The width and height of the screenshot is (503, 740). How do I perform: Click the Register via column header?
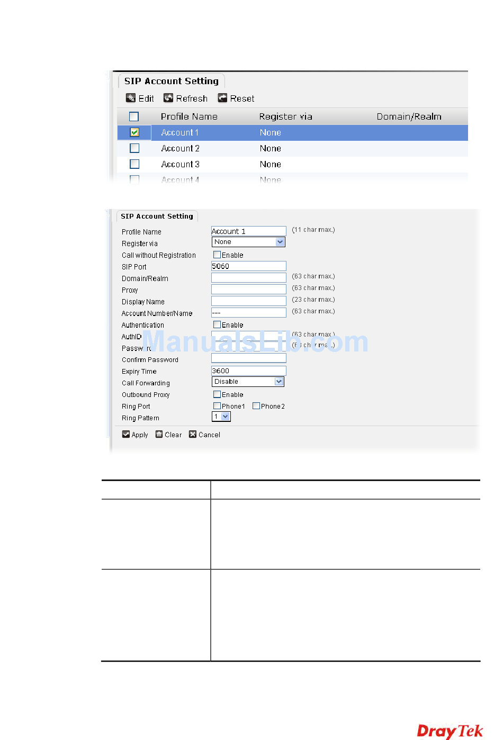285,116
